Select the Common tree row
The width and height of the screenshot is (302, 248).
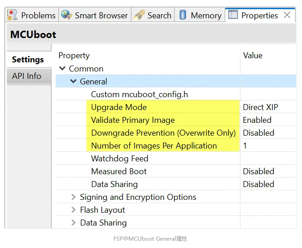pyautogui.click(x=176, y=69)
